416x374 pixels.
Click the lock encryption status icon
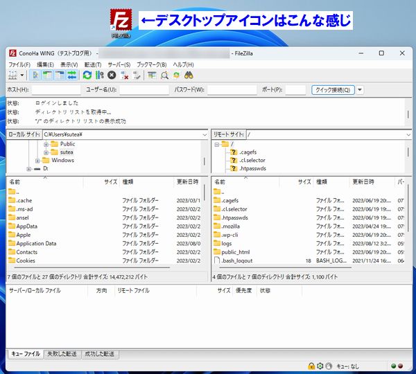point(311,366)
